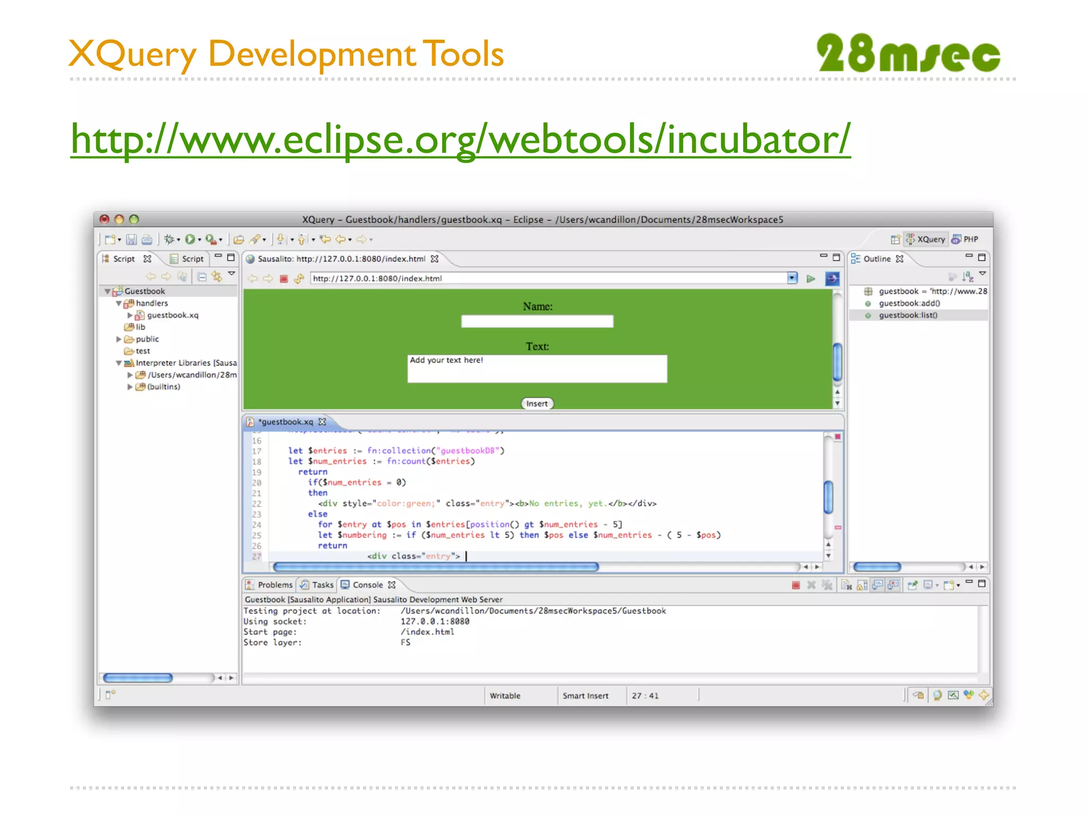Image resolution: width=1087 pixels, height=815 pixels.
Task: Toggle Show Console on standard output change
Action: point(878,585)
